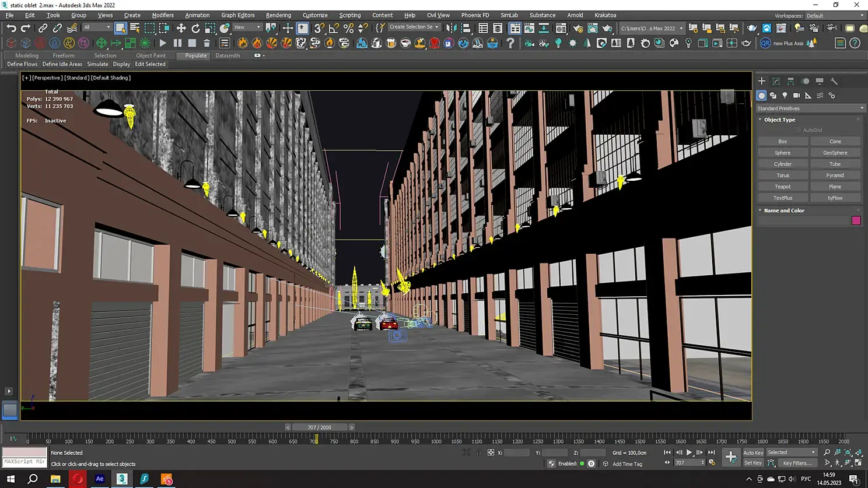Screen dimensions: 868x488
Task: Activate the Select and Link tool
Action: (x=43, y=28)
